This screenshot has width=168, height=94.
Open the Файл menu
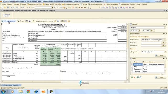(4, 4)
